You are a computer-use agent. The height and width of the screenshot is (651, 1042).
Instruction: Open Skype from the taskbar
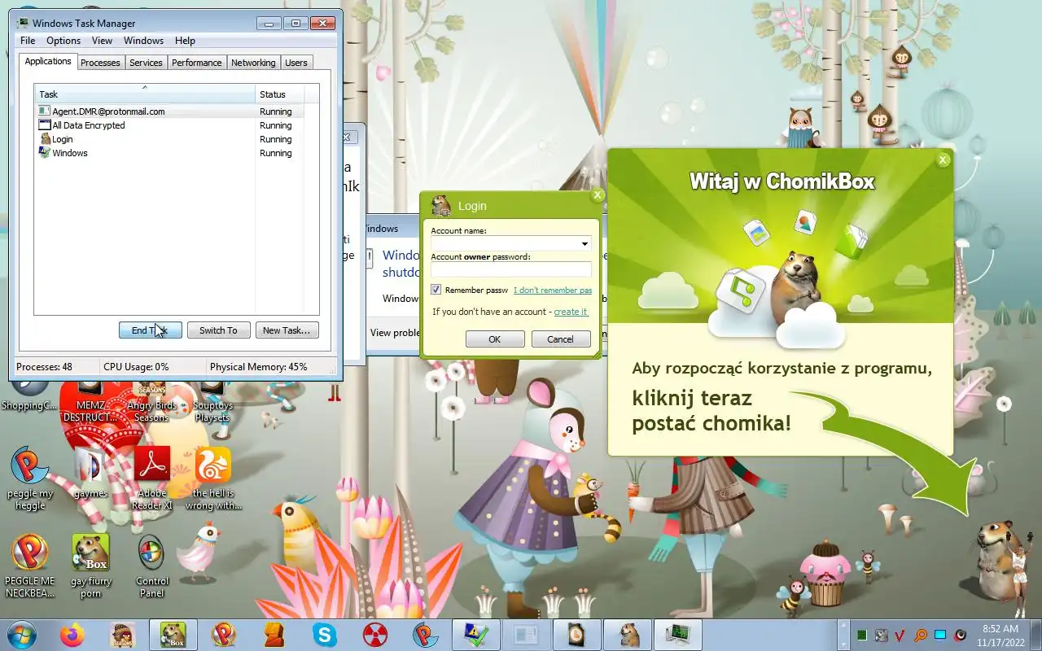[325, 634]
